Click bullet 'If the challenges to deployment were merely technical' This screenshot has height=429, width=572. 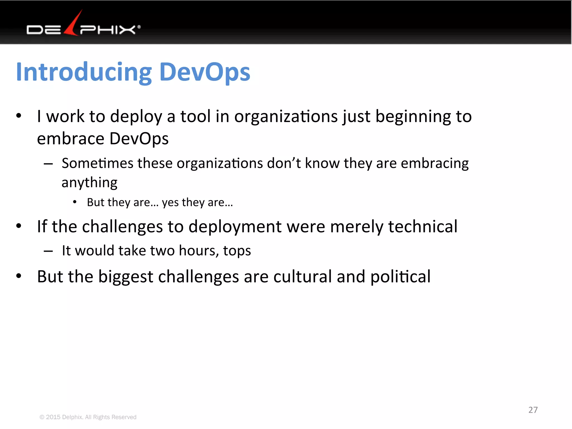247,227
